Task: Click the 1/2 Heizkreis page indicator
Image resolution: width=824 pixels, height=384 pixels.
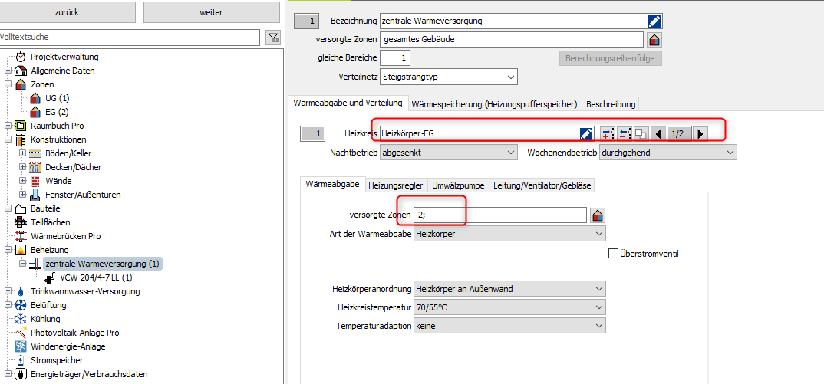Action: point(678,134)
